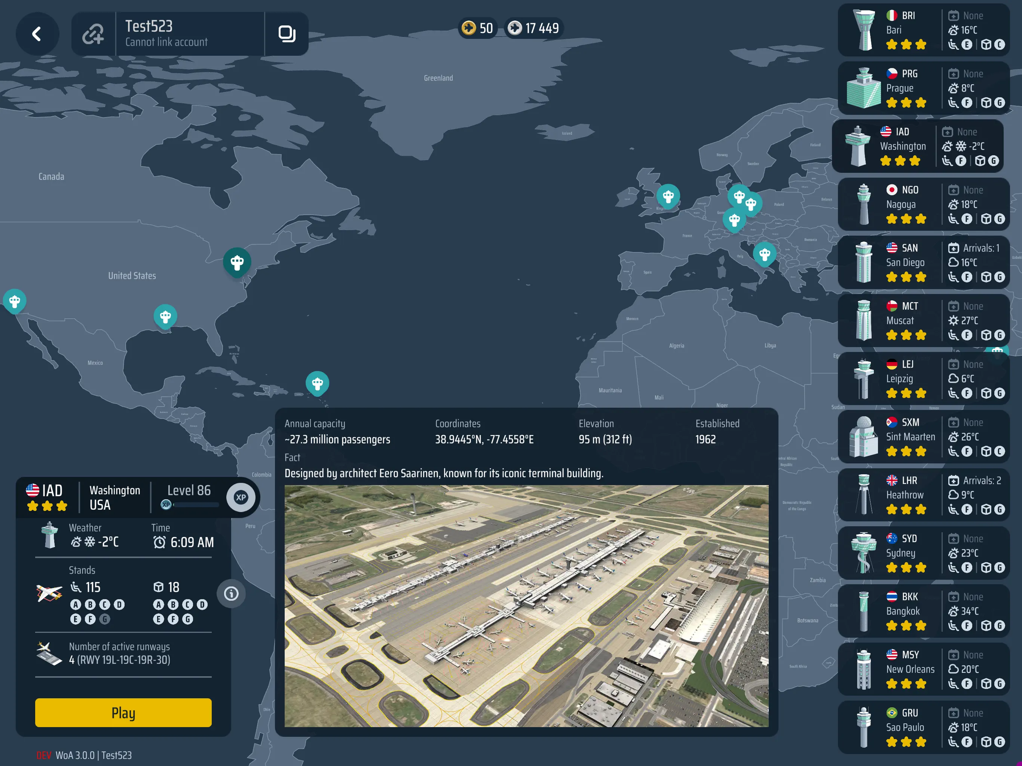Open the LHR Heathrow airport card

point(923,495)
